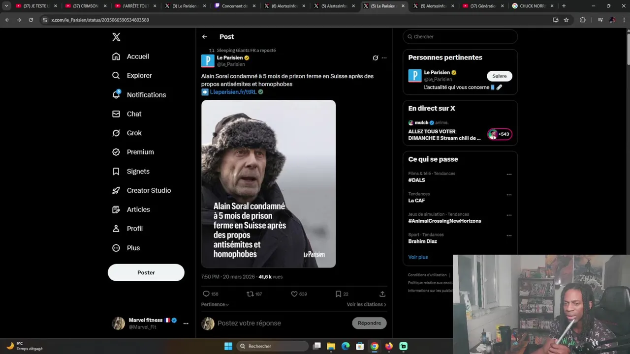Click the Poster button
630x354 pixels.
coord(146,272)
